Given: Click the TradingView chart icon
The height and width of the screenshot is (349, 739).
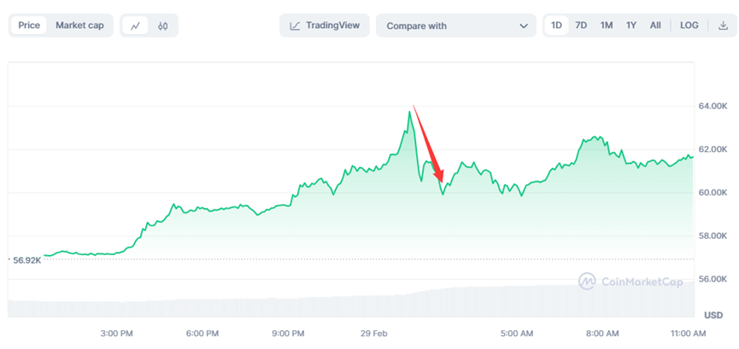Looking at the screenshot, I should click(295, 26).
